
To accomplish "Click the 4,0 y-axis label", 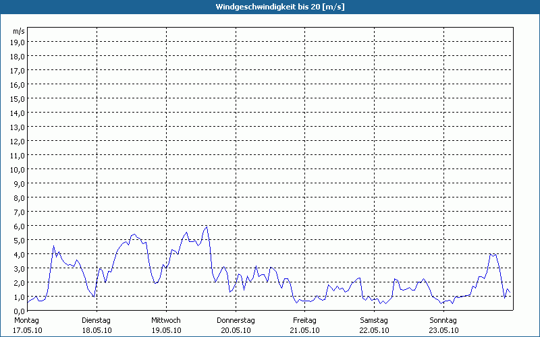I will click(x=20, y=255).
